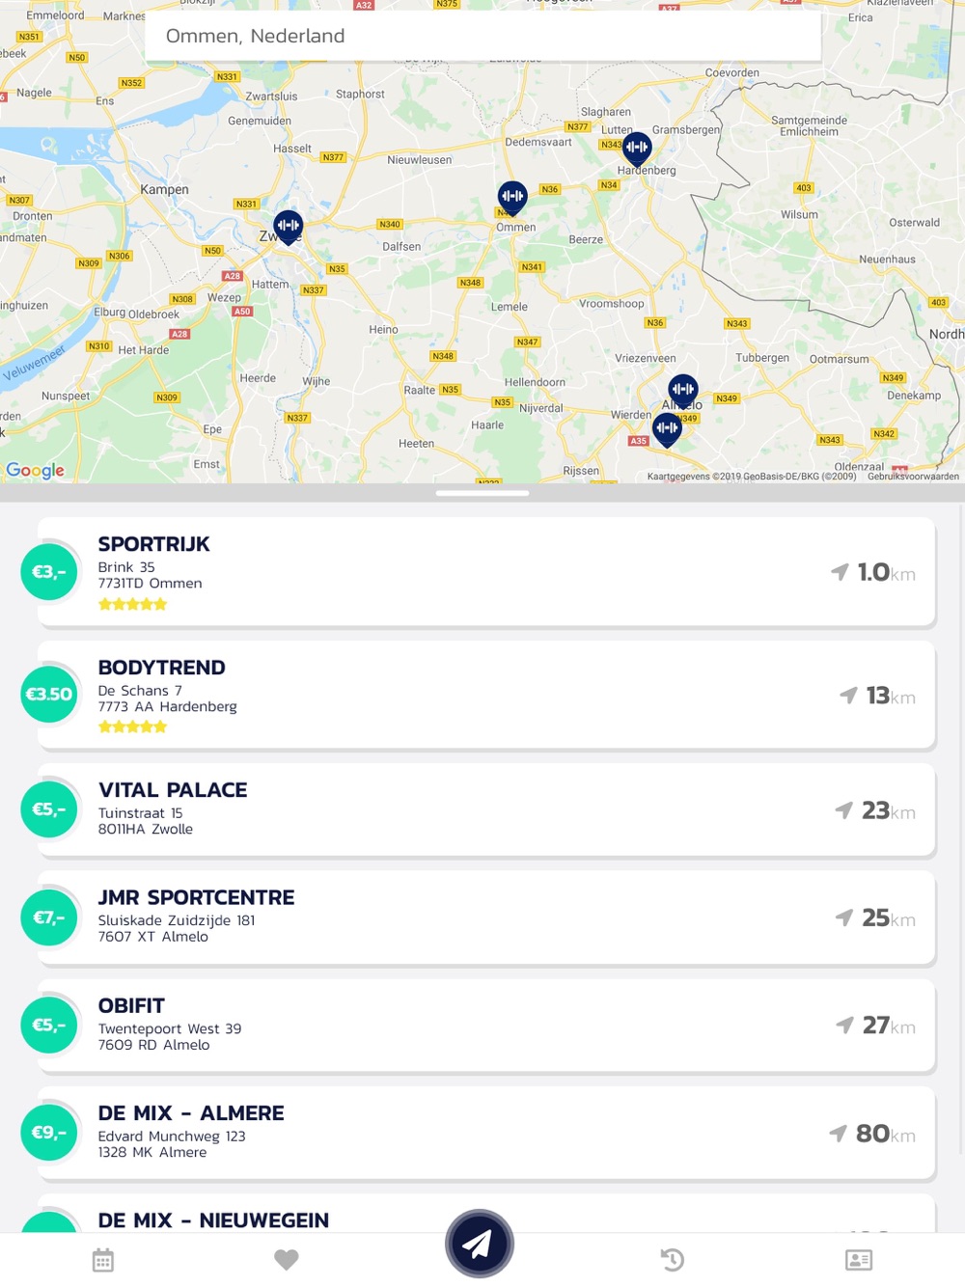965x1287 pixels.
Task: Tap the €3,- price badge for Sportrijk
Action: (x=49, y=572)
